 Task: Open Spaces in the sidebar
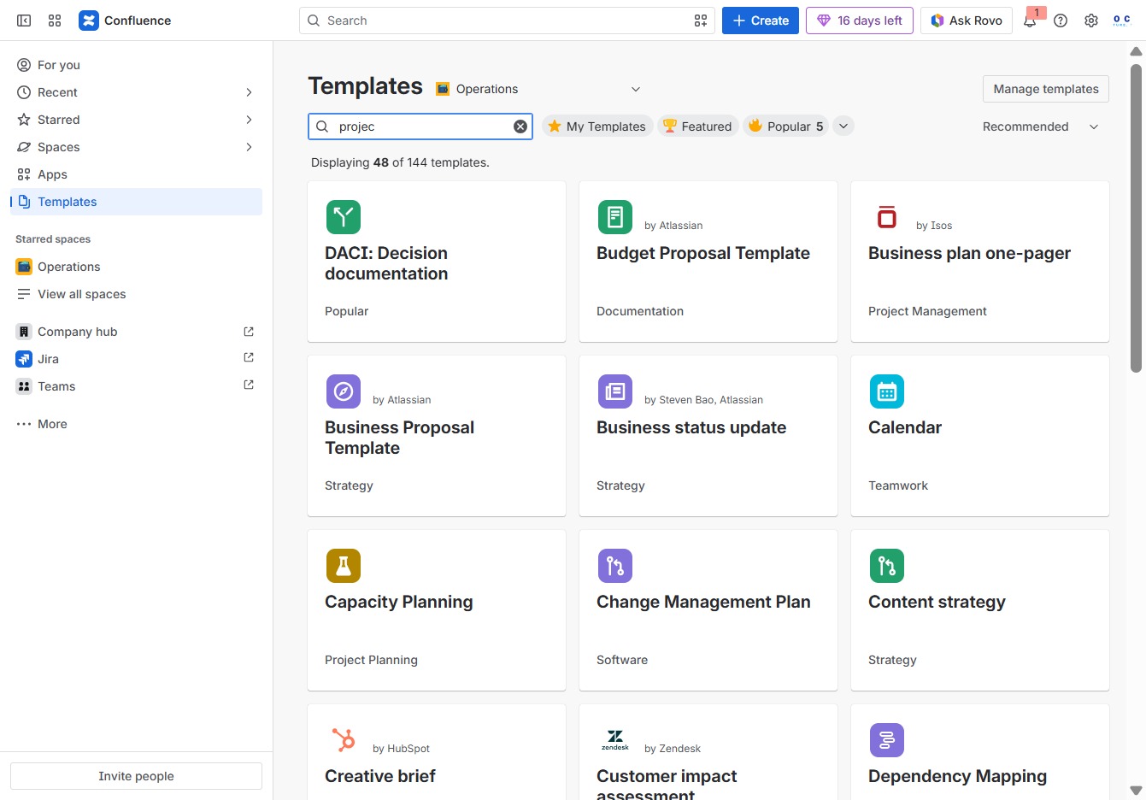coord(137,147)
